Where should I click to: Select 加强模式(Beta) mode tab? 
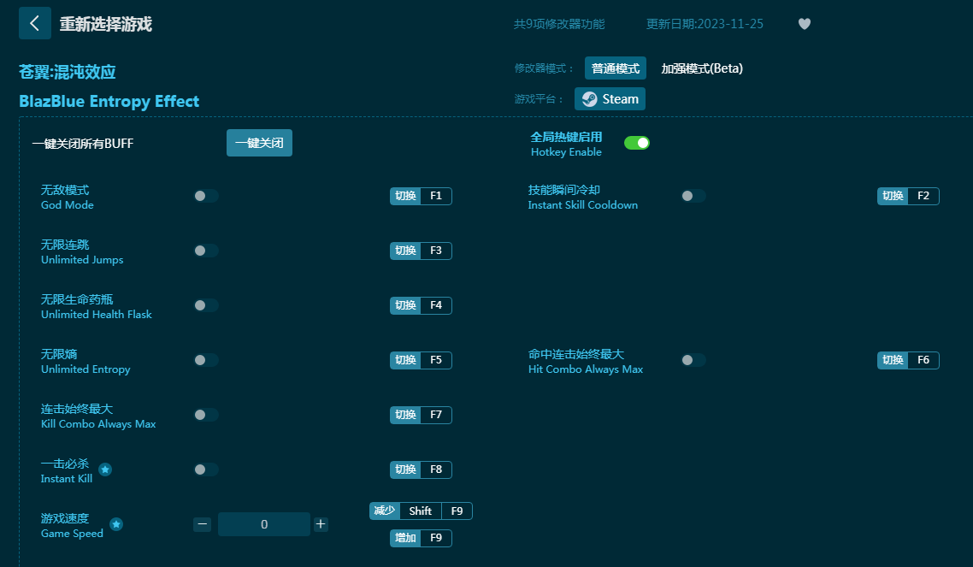702,68
